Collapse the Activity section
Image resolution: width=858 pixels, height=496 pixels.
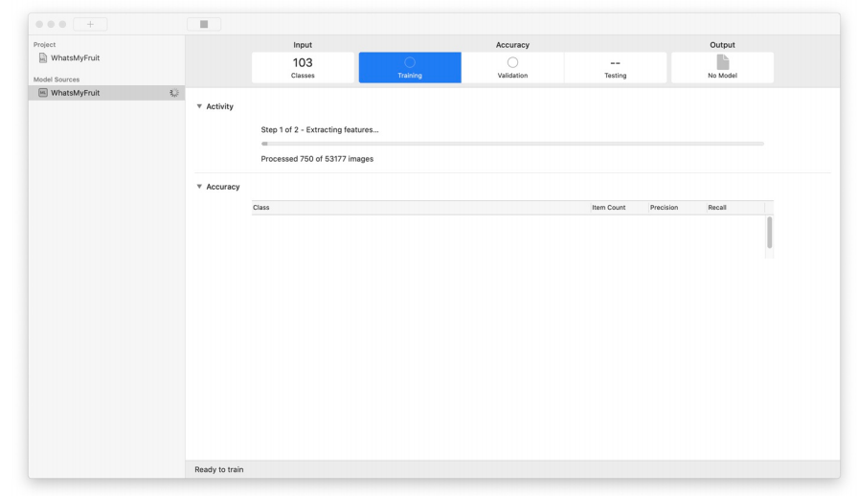(x=198, y=106)
